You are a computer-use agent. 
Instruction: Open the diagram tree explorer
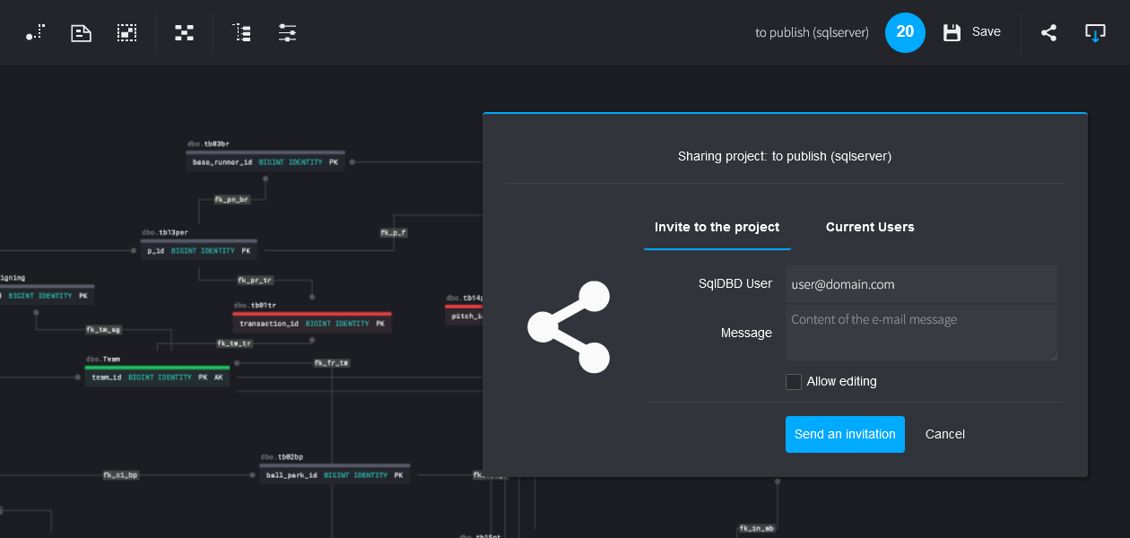click(240, 32)
